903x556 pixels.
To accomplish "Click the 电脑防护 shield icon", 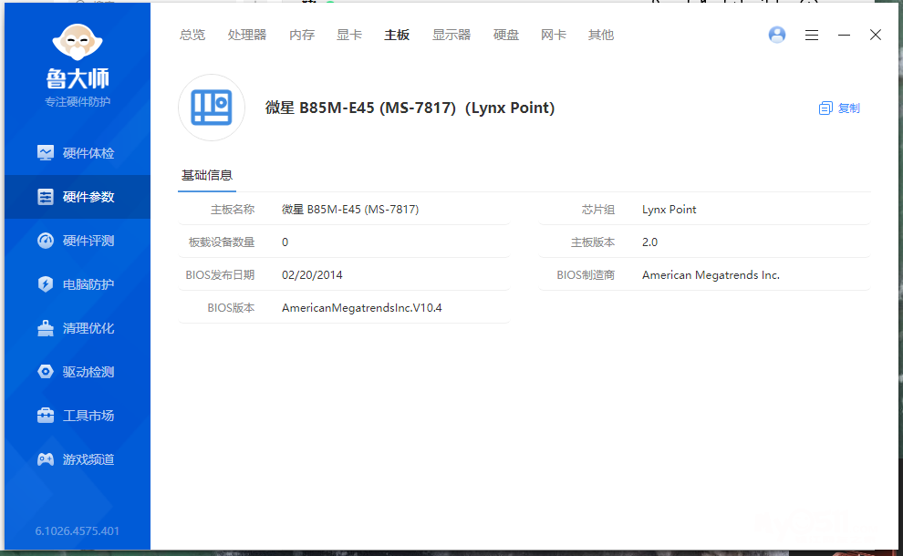I will (46, 284).
